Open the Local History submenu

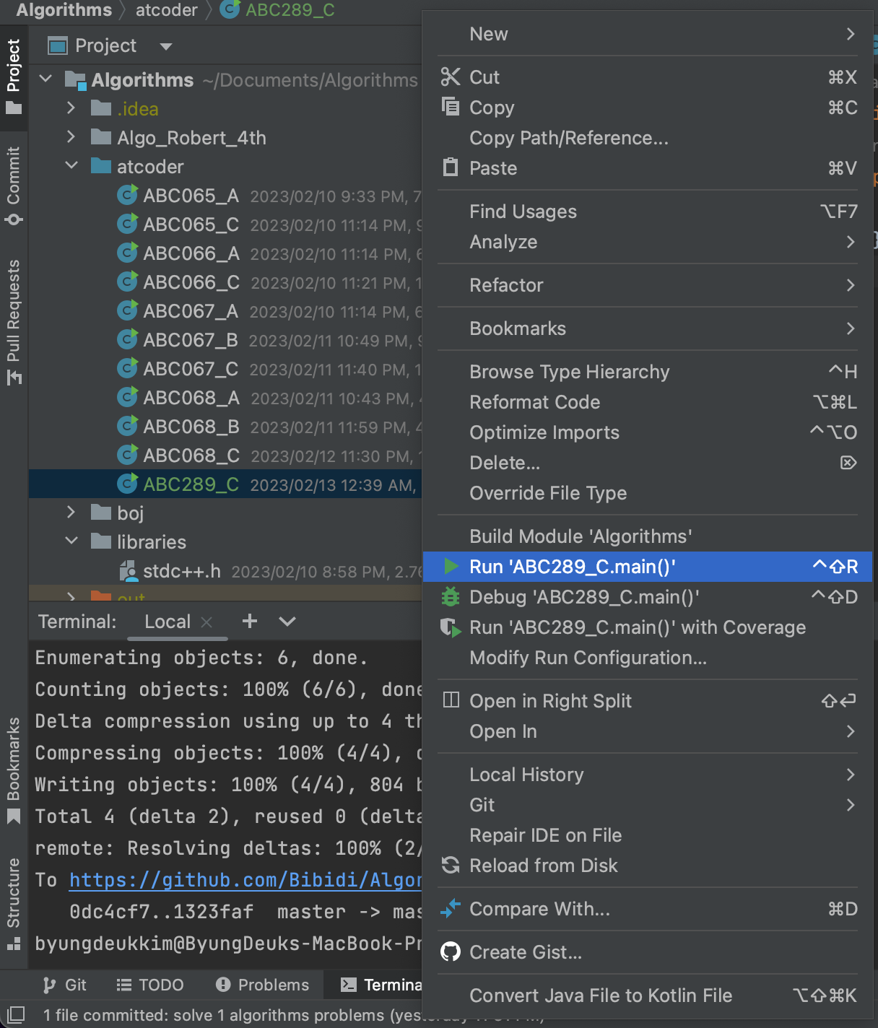point(647,775)
